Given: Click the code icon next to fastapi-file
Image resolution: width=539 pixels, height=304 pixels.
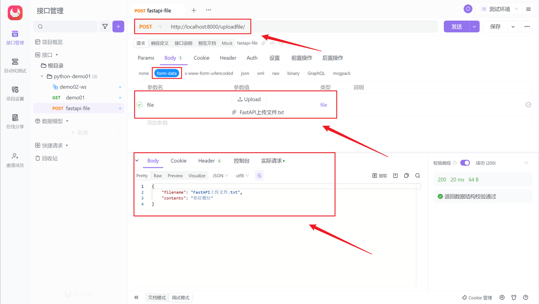Looking at the screenshot, I should 272,43.
